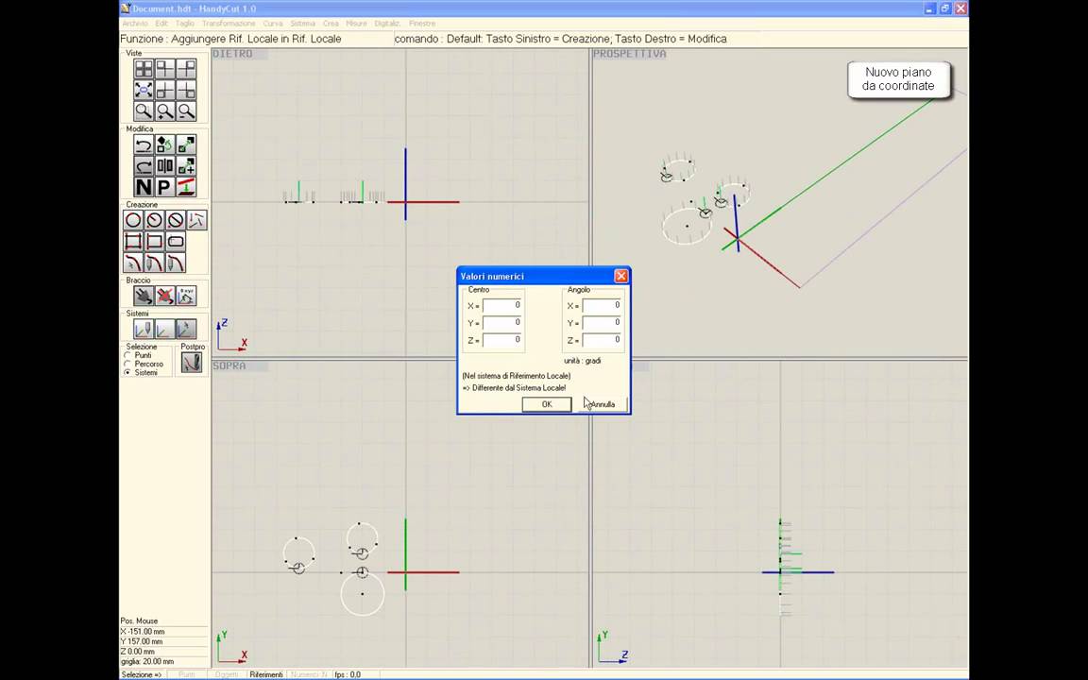Select the circle with radius line tool
This screenshot has width=1088, height=680.
pyautogui.click(x=155, y=221)
